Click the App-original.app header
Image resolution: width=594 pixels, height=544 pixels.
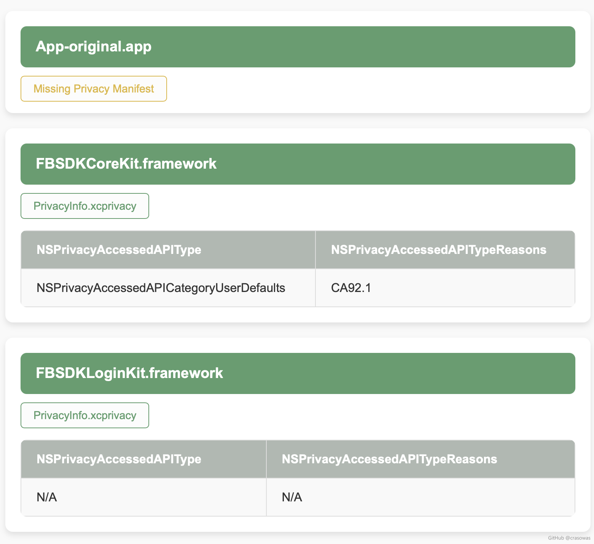(x=298, y=47)
